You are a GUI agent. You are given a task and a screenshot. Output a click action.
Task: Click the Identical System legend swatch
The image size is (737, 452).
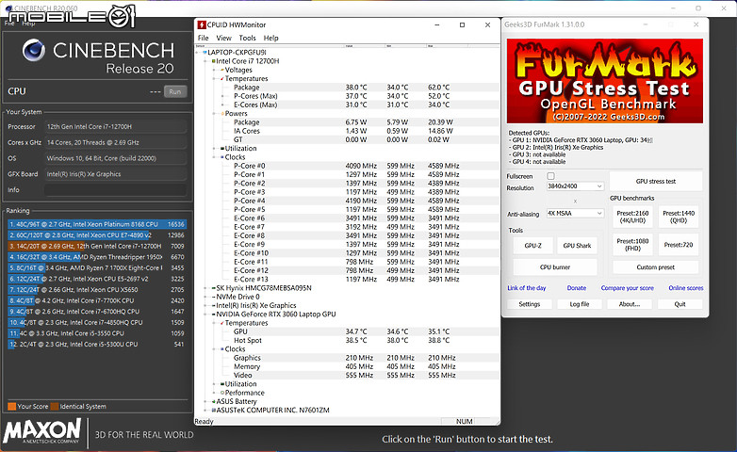click(55, 407)
